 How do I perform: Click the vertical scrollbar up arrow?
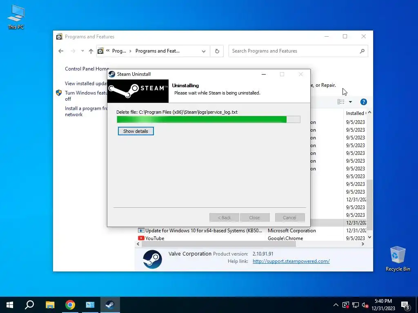[369, 112]
